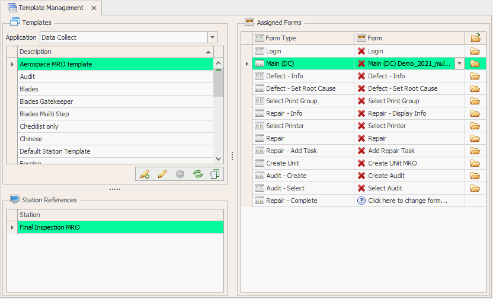Viewport: 493px width, 299px height.
Task: Click red X icon beside Select Printer form
Action: 361,126
